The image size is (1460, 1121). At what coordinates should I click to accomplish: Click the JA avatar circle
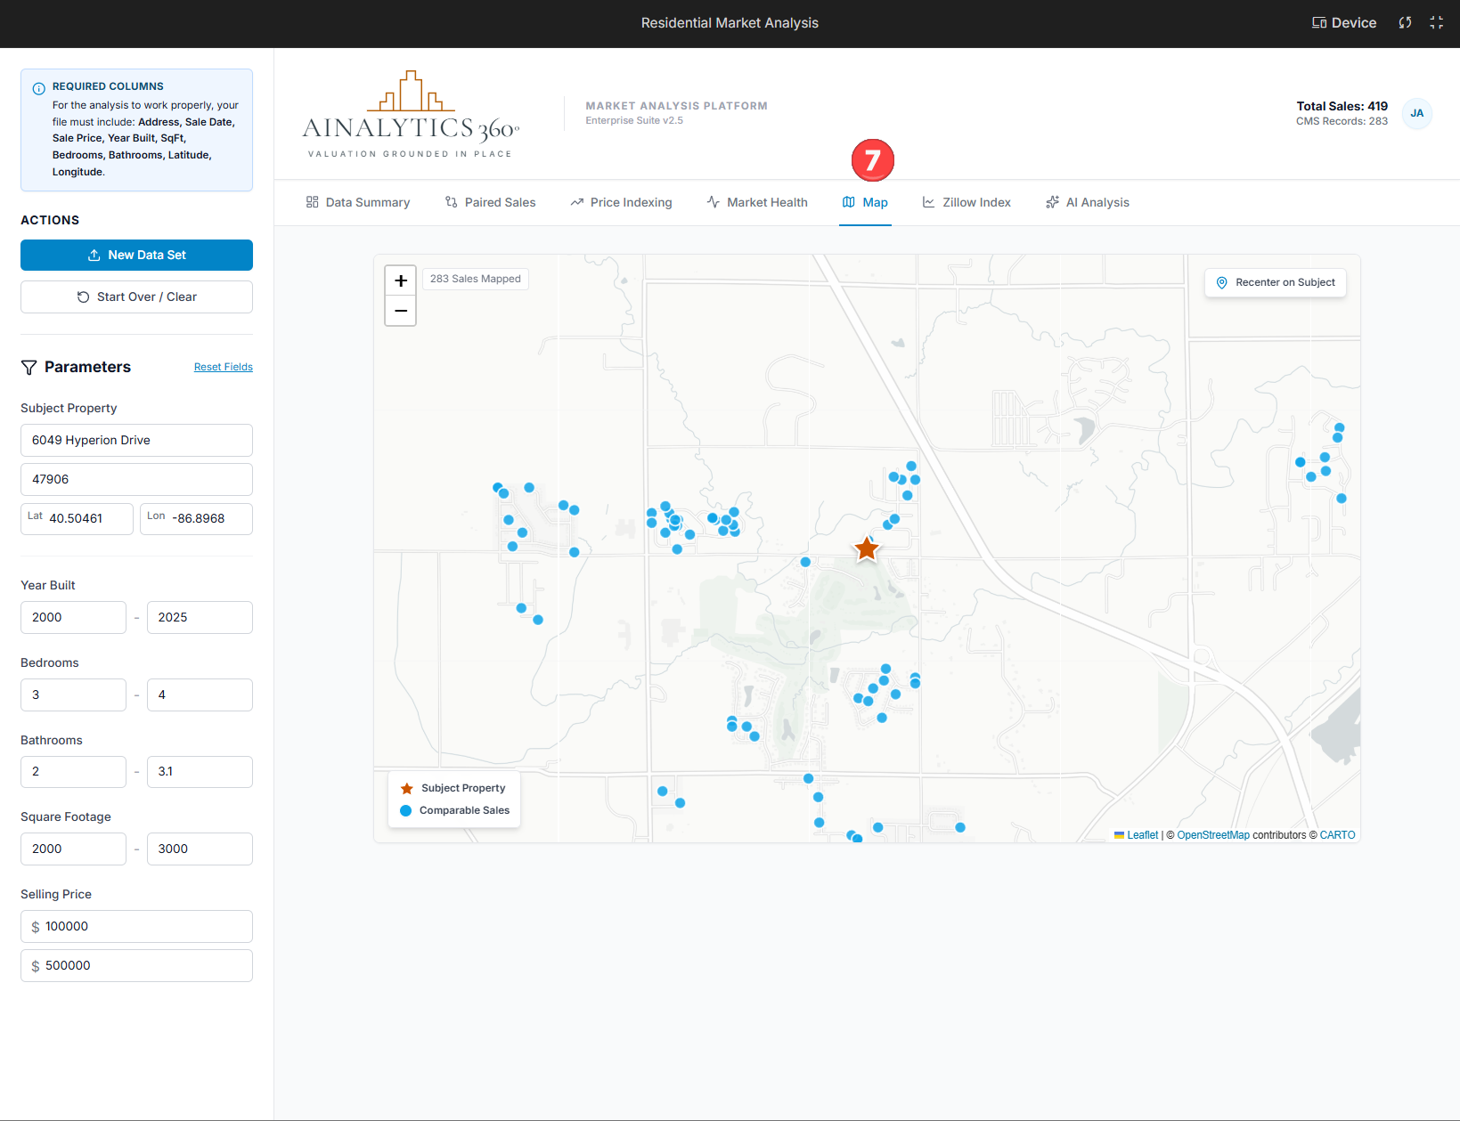[1416, 114]
